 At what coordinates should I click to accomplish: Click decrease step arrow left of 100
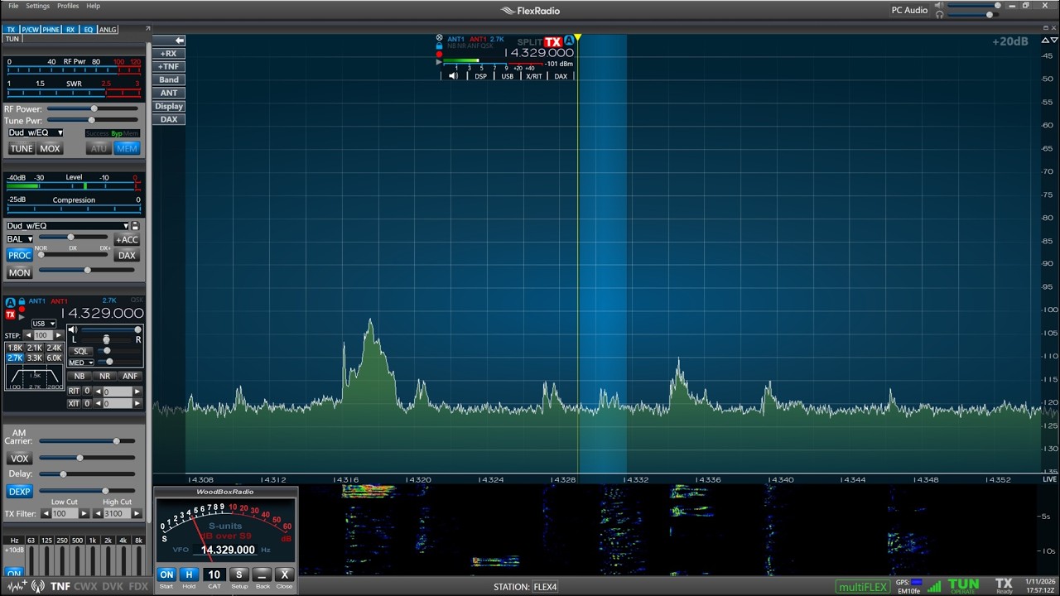click(27, 335)
